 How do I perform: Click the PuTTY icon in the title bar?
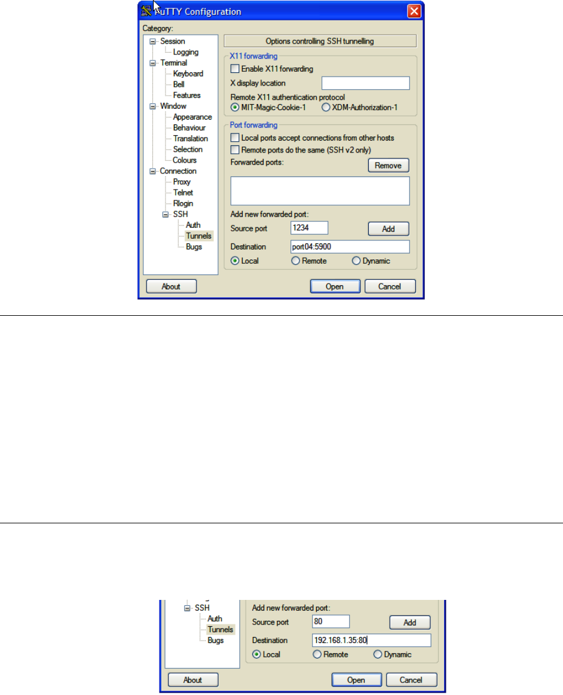coord(146,11)
